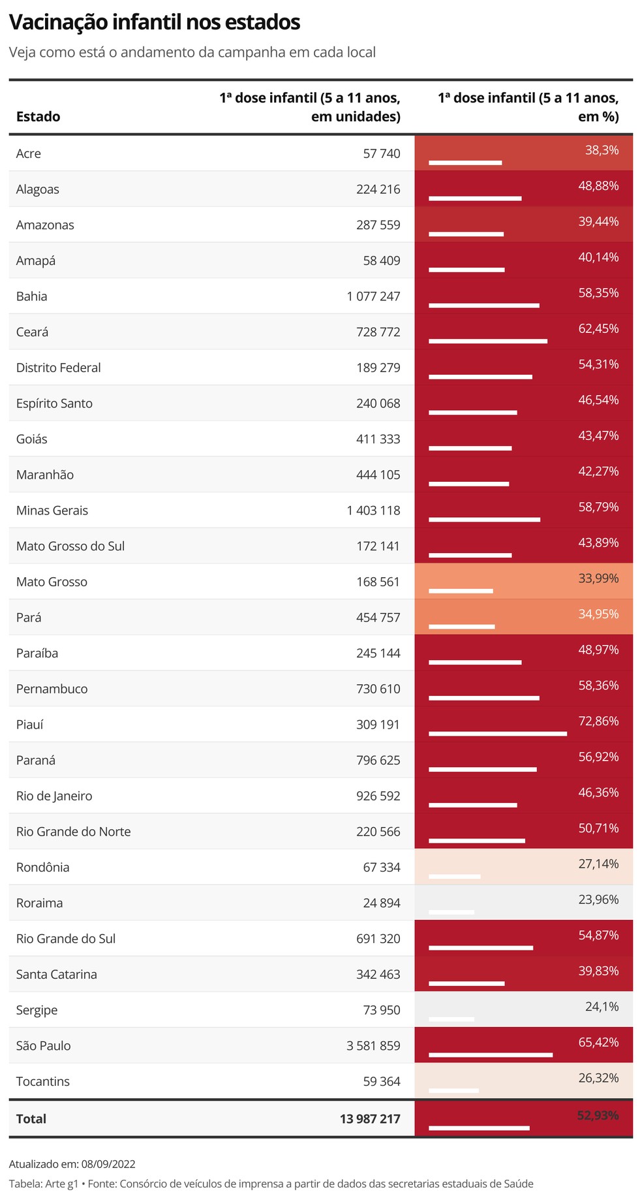This screenshot has width=642, height=1200.
Task: Select the Atualizado em 08/09/2022 text
Action: point(72,1163)
